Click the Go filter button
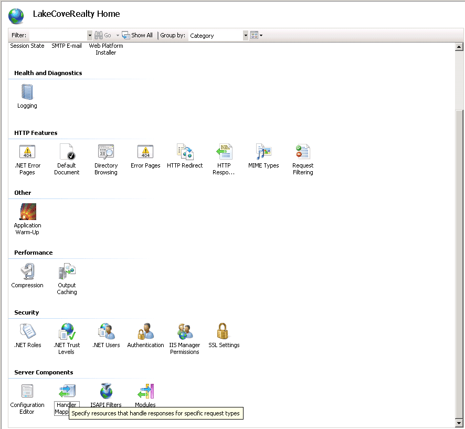465x429 pixels. pos(103,35)
